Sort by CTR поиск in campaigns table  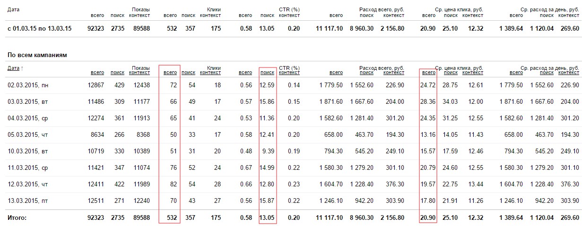[x=267, y=73]
